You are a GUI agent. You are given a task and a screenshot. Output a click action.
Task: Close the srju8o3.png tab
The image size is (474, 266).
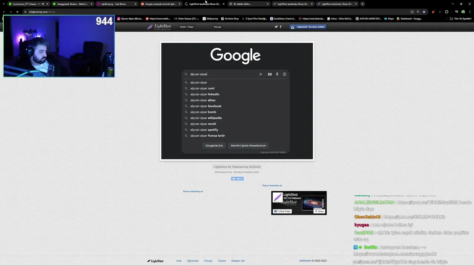tap(136, 4)
